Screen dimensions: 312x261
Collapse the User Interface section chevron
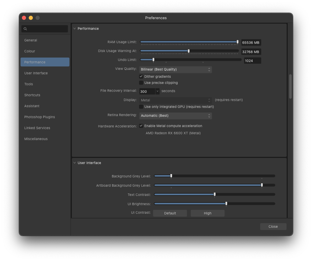pos(75,163)
